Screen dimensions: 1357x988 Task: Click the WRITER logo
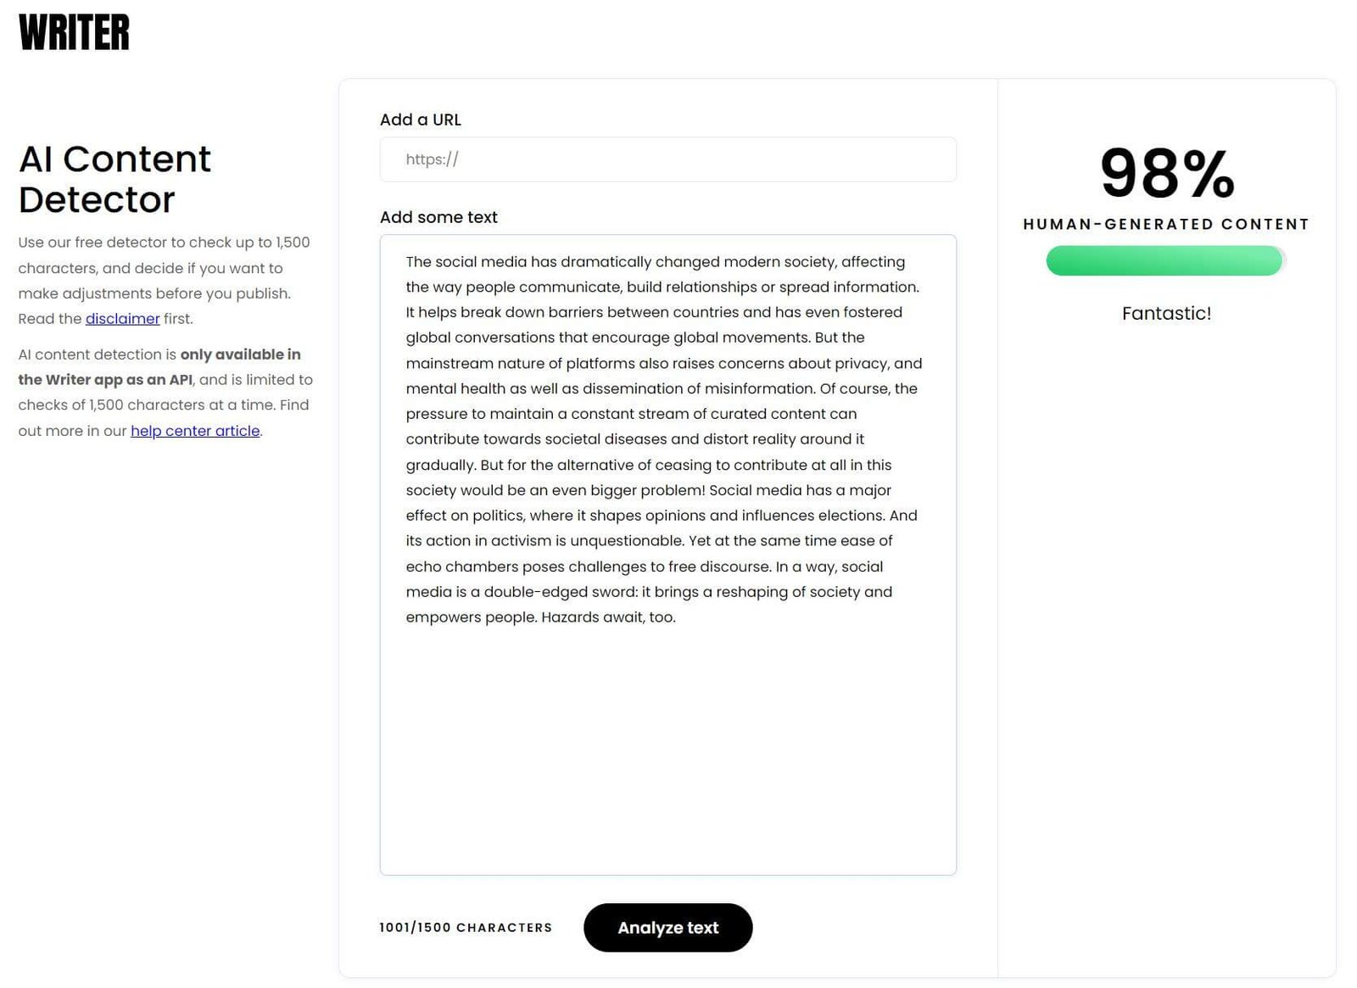74,33
